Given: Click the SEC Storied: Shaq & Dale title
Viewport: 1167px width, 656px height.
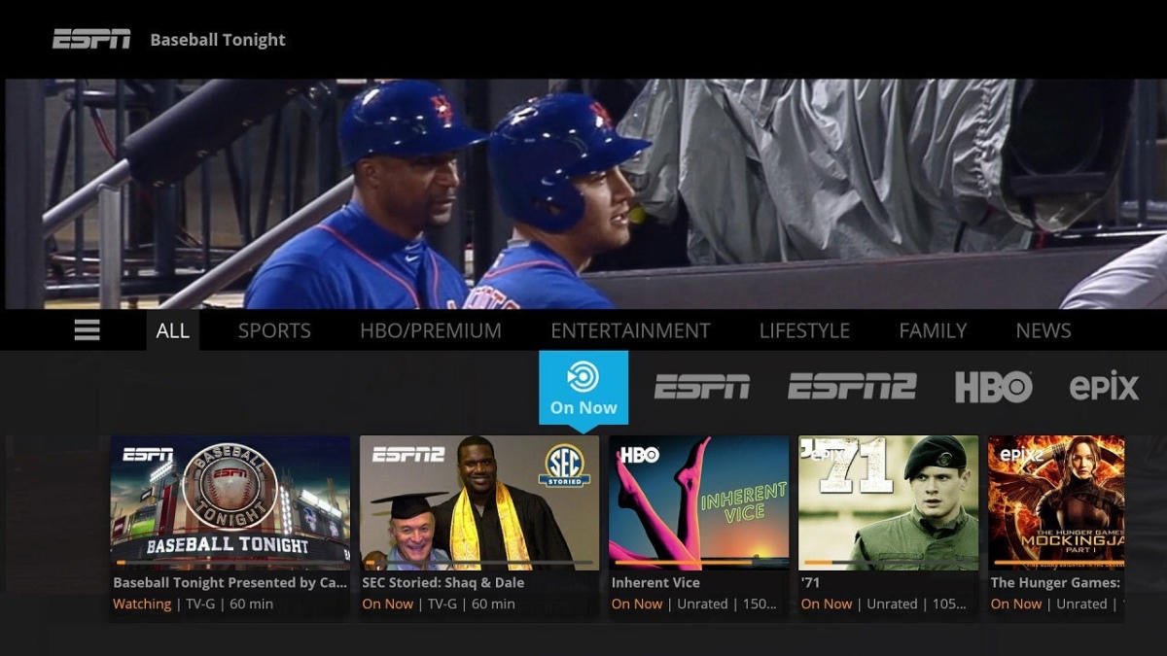Looking at the screenshot, I should pyautogui.click(x=442, y=583).
